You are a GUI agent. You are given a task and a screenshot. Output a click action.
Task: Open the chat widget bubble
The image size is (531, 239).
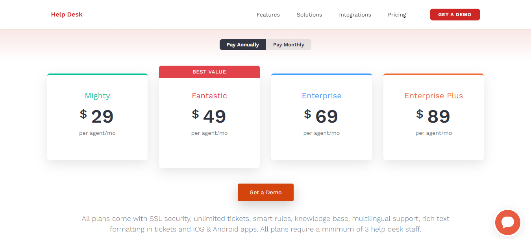pos(507,222)
